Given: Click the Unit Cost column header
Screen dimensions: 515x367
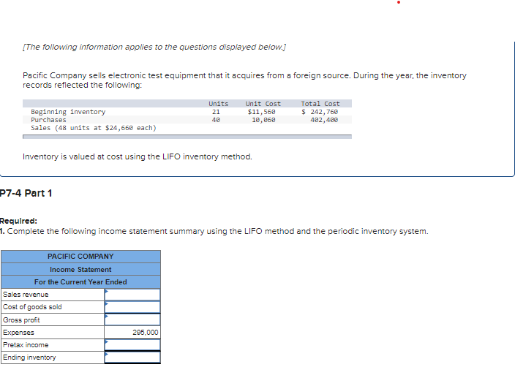Looking at the screenshot, I should click(263, 104).
